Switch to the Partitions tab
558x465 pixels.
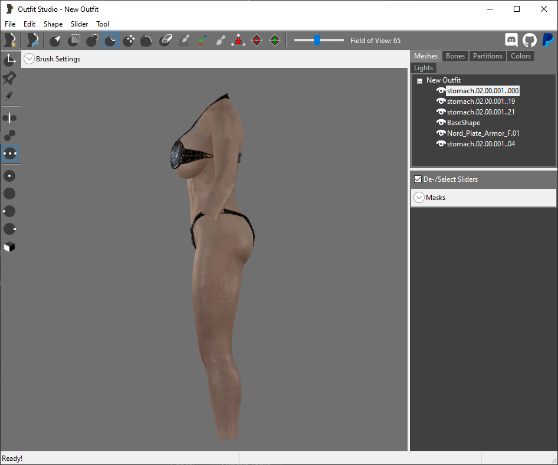click(488, 56)
